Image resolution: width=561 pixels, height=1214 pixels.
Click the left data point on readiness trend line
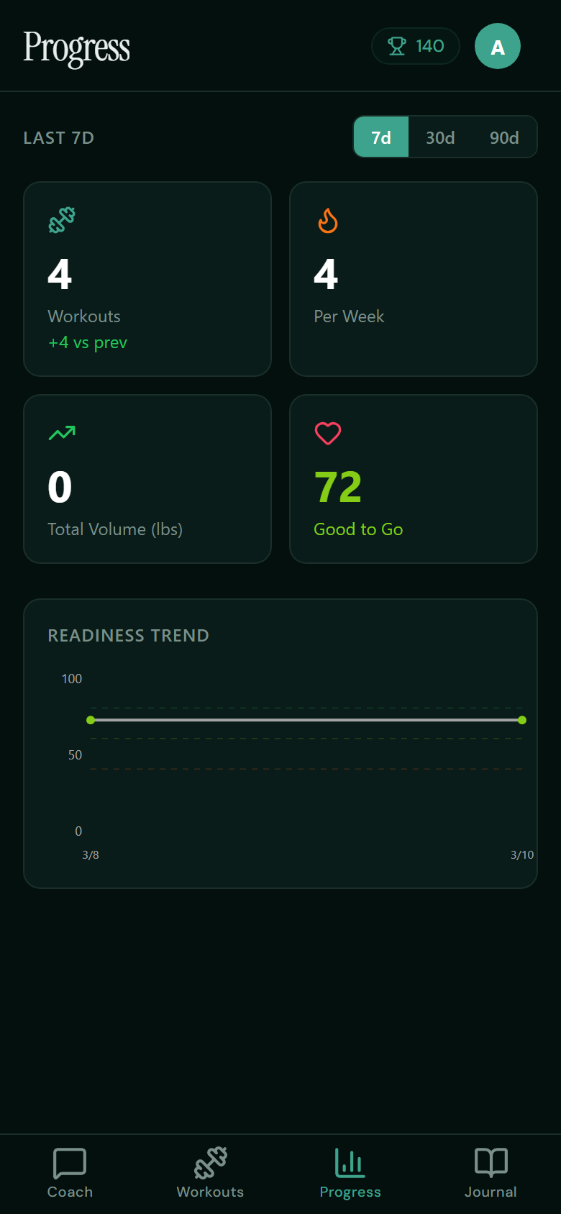(x=91, y=719)
